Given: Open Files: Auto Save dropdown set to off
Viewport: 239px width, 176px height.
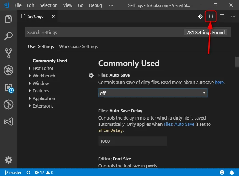Looking at the screenshot, I should [153, 93].
